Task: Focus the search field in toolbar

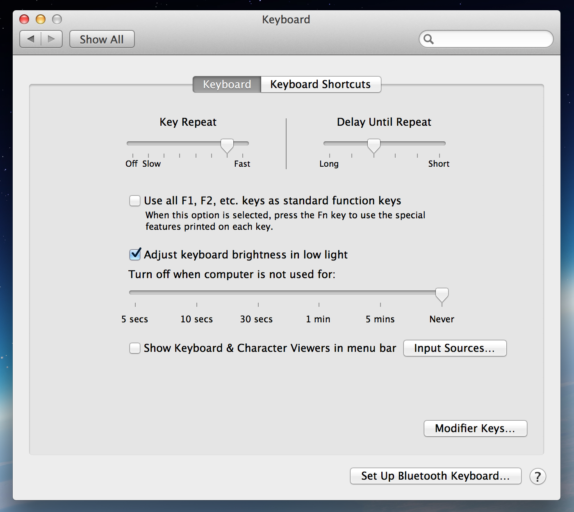Action: [486, 39]
